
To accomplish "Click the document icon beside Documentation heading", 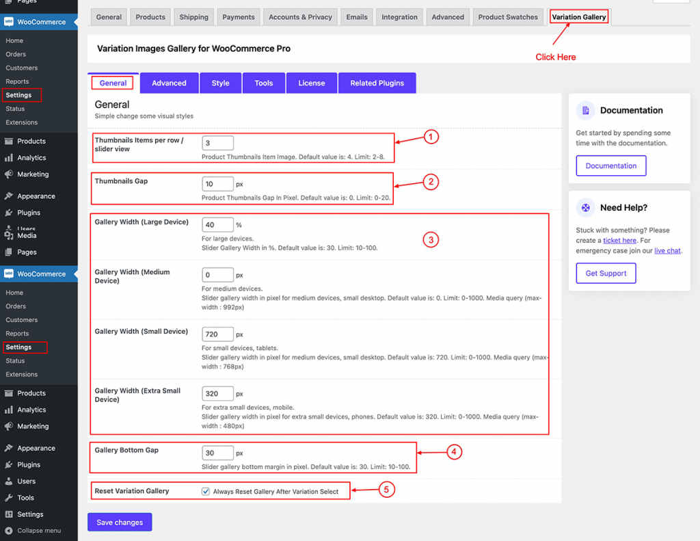I will click(x=585, y=110).
